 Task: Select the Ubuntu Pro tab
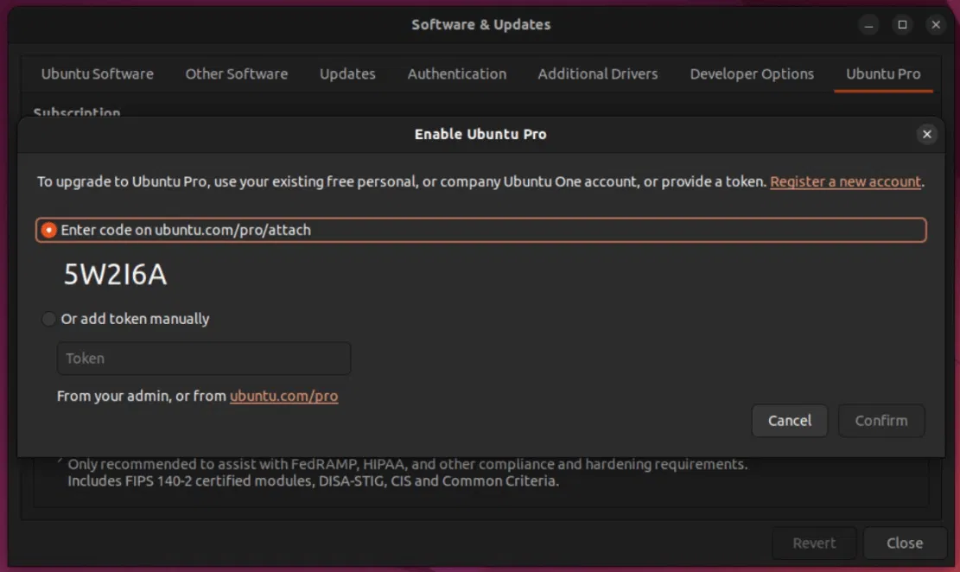883,73
